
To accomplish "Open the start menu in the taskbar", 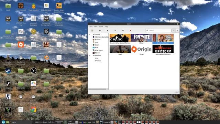I will point(3,122).
